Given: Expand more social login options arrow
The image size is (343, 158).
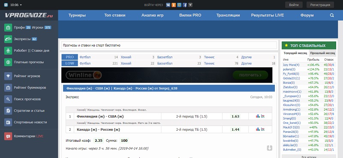Looking at the screenshot, I should click(190, 5).
